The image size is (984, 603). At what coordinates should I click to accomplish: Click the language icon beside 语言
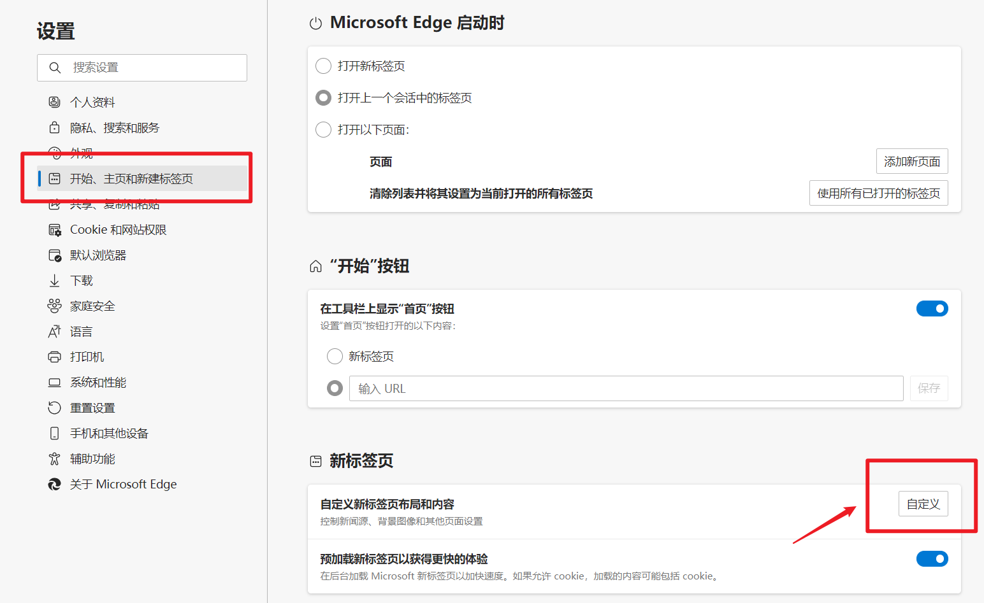point(55,332)
